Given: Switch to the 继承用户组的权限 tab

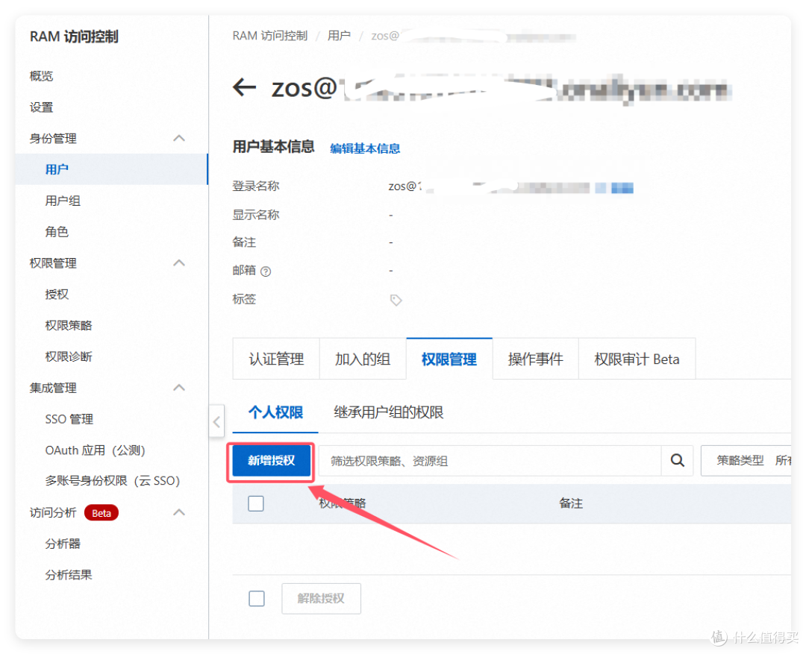Looking at the screenshot, I should [388, 412].
